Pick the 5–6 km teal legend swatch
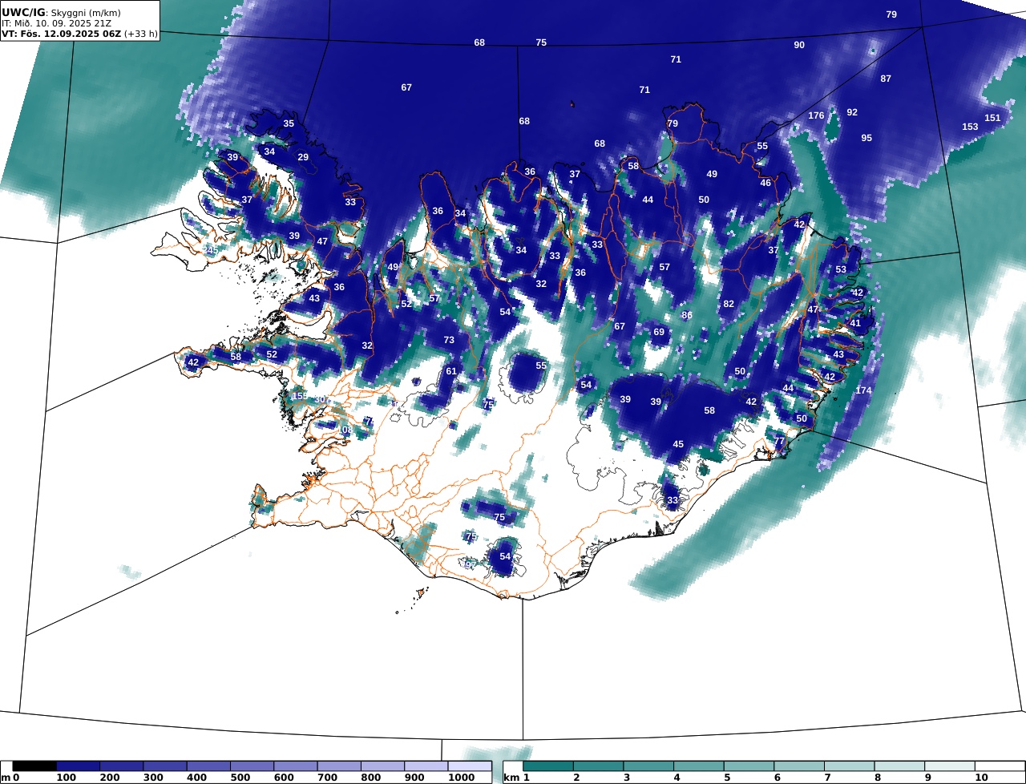The height and width of the screenshot is (784, 1026). pos(749,766)
